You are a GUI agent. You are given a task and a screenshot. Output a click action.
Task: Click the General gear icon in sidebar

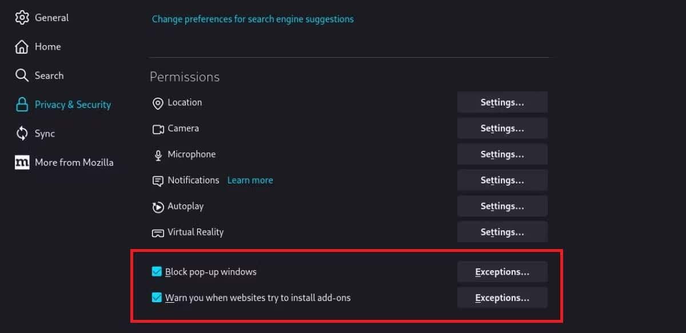pos(22,17)
